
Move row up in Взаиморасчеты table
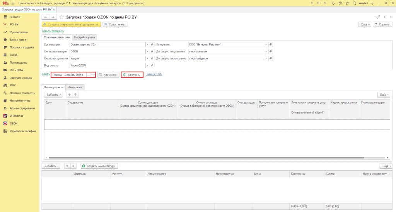(x=70, y=95)
